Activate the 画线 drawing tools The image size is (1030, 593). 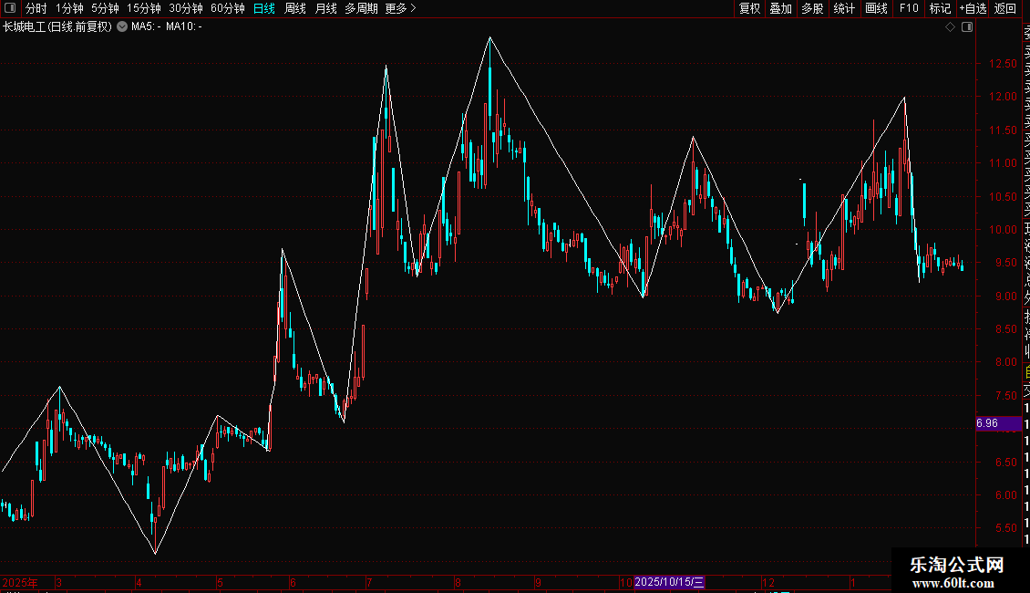click(x=876, y=8)
